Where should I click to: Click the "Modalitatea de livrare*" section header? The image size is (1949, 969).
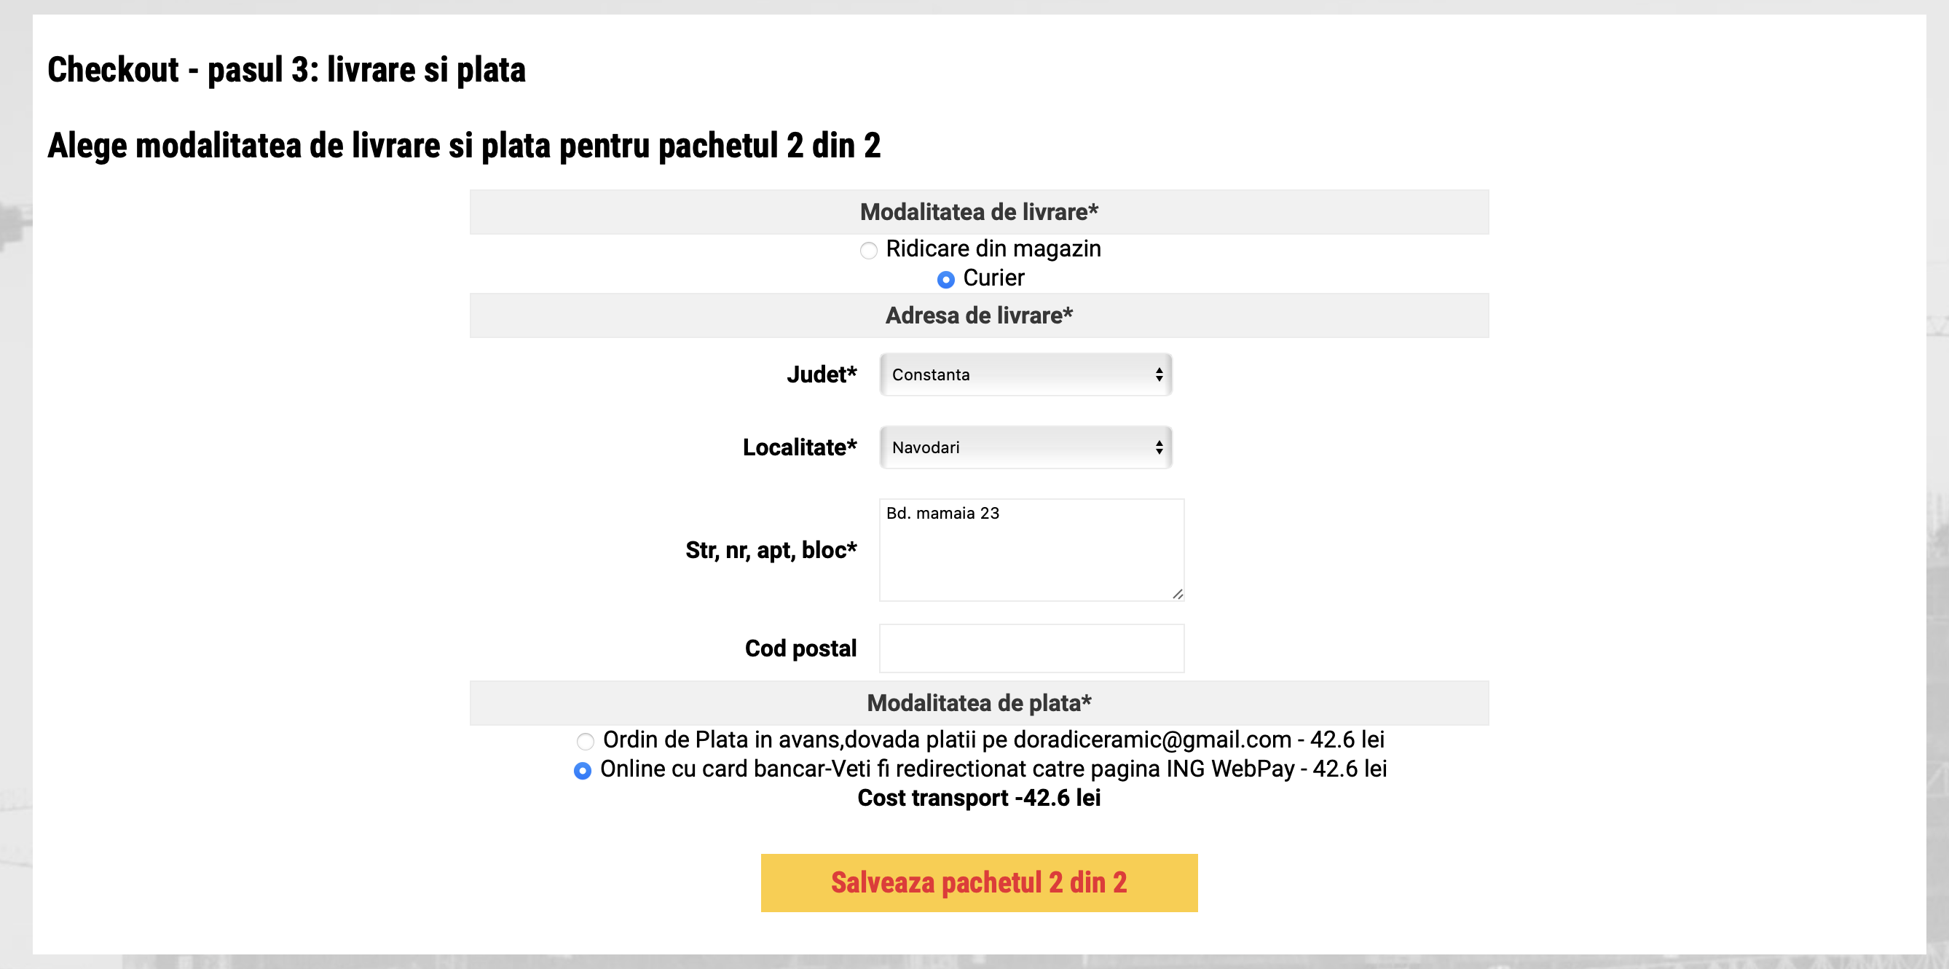click(x=978, y=212)
